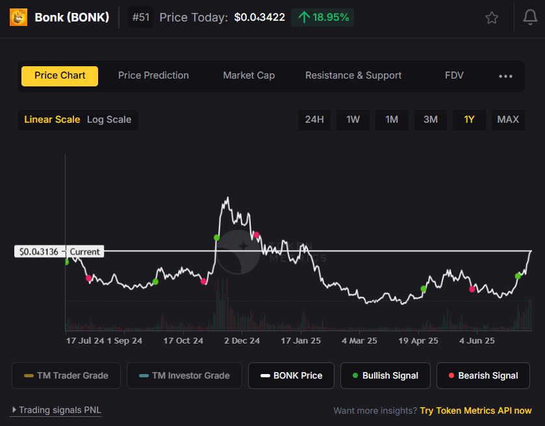Click bullish signal dot near Sep 24
This screenshot has width=545, height=426.
click(x=155, y=282)
